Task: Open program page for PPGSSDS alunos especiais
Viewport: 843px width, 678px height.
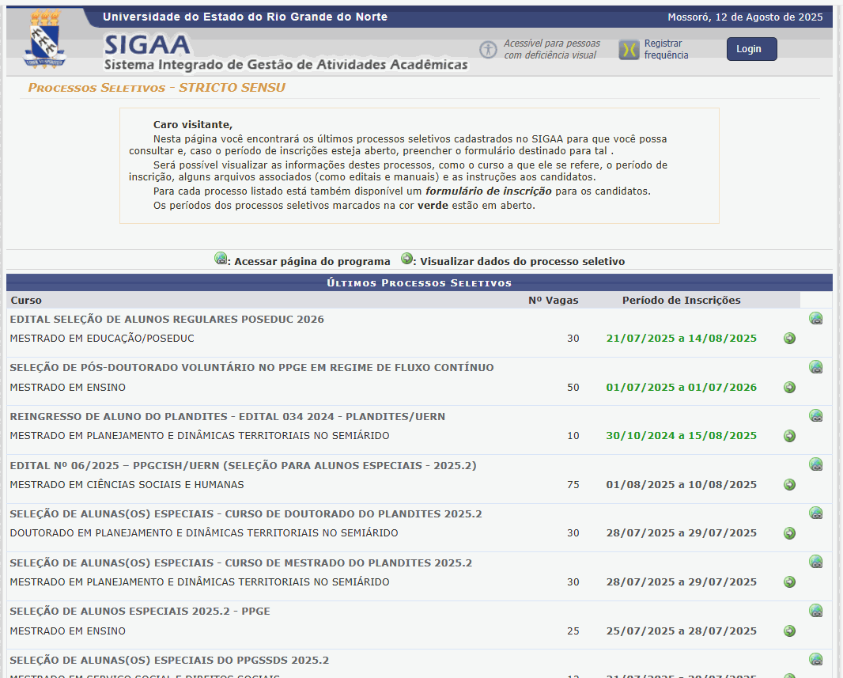Action: [815, 660]
